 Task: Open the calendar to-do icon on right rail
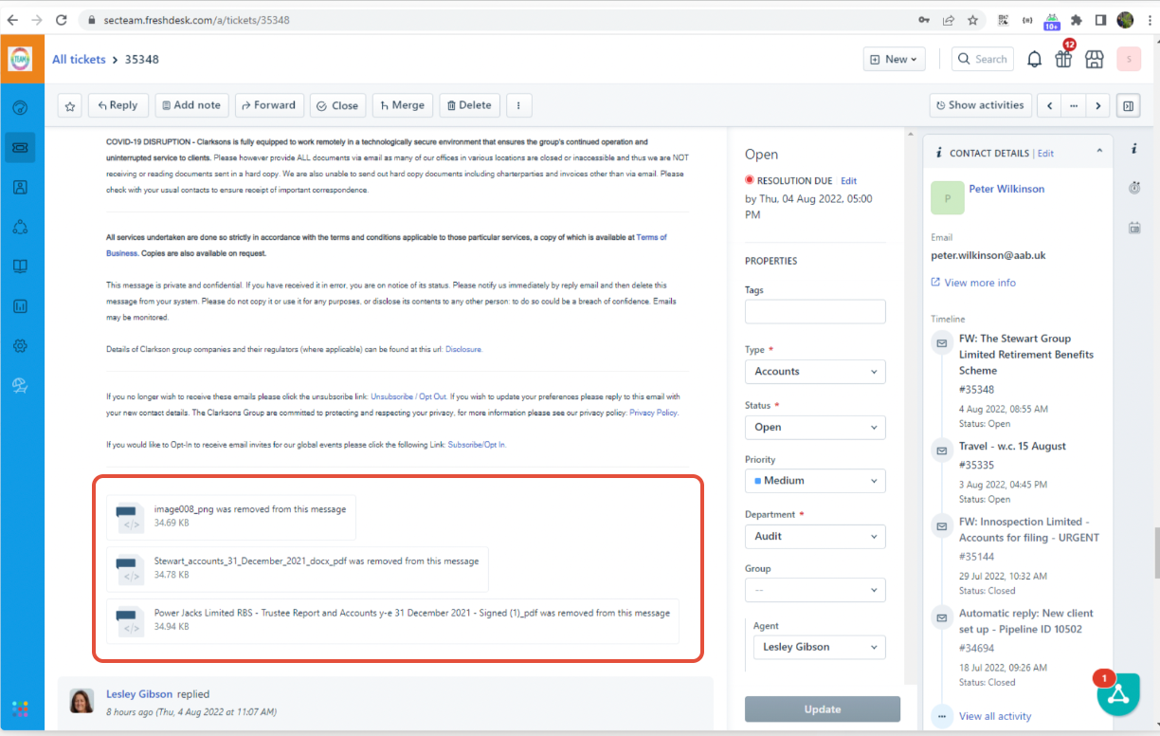pos(1134,228)
